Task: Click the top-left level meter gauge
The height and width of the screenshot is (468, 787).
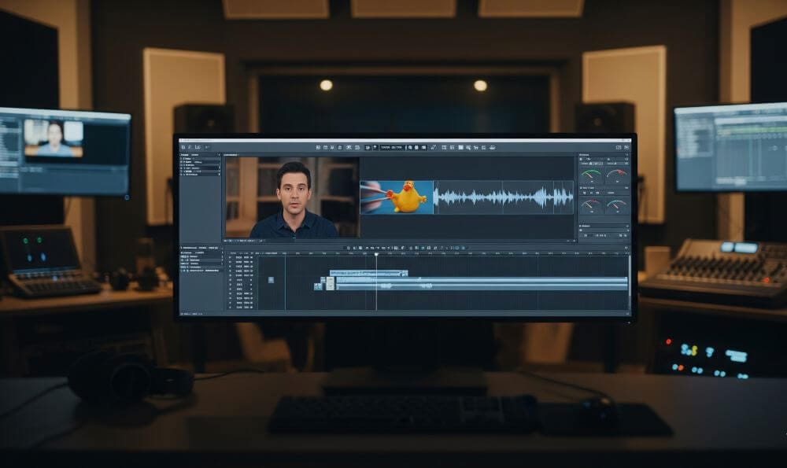Action: click(x=590, y=175)
